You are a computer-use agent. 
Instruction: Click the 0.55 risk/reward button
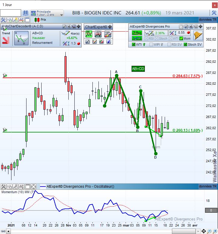(180, 33)
